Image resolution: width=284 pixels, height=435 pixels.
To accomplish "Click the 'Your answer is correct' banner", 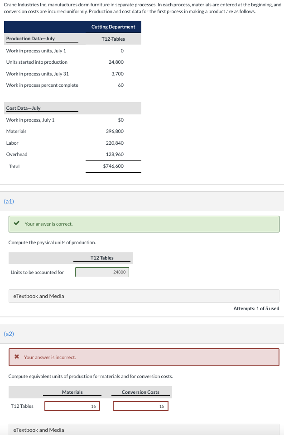I will [x=144, y=224].
